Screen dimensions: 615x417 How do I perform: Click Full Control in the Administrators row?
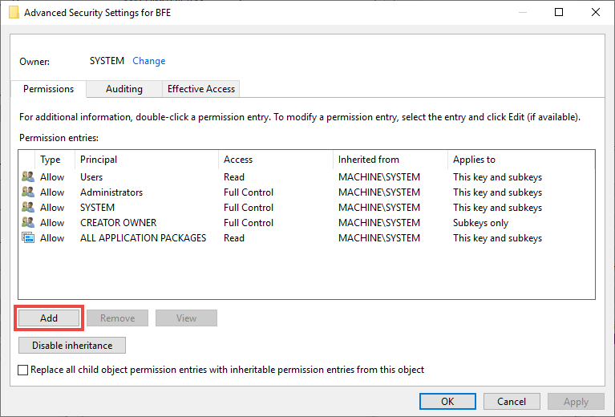[249, 192]
